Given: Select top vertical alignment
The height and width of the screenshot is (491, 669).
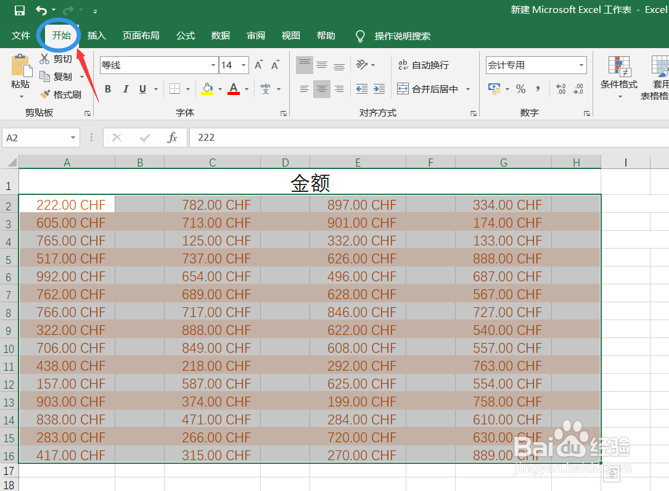Looking at the screenshot, I should [305, 65].
